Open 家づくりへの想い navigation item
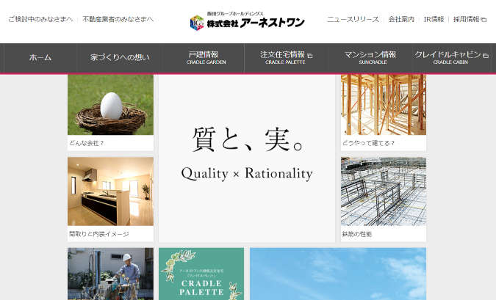Viewport: 496px width, 300px height. (x=120, y=58)
